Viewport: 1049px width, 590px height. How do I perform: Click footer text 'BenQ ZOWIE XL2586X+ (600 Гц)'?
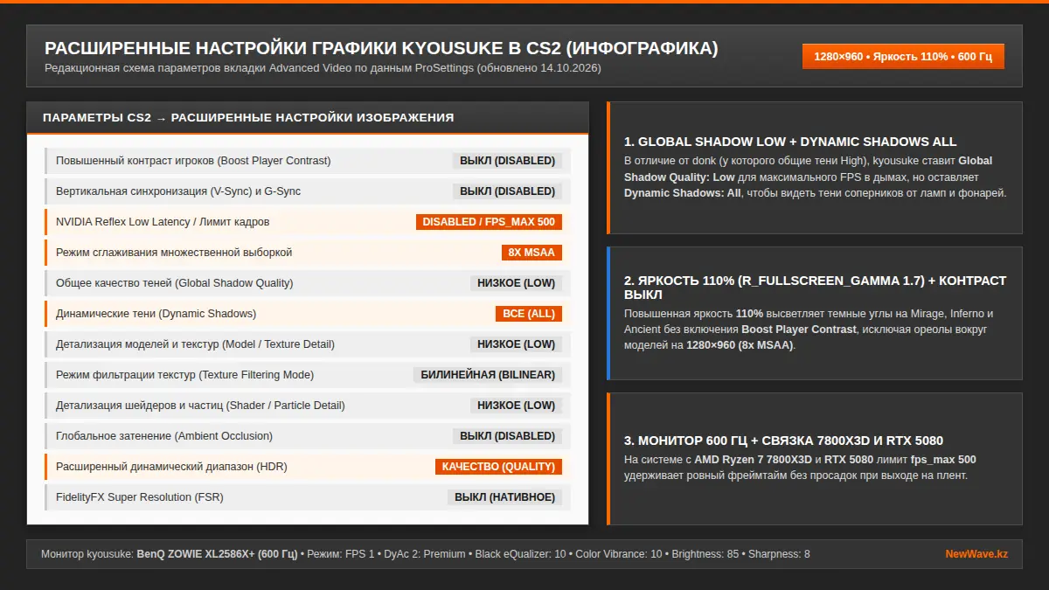click(x=217, y=554)
